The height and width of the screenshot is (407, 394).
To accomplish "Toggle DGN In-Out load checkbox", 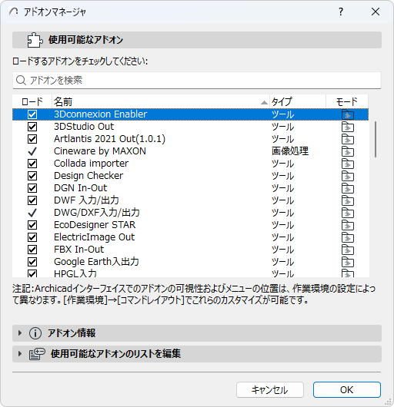I will 32,188.
